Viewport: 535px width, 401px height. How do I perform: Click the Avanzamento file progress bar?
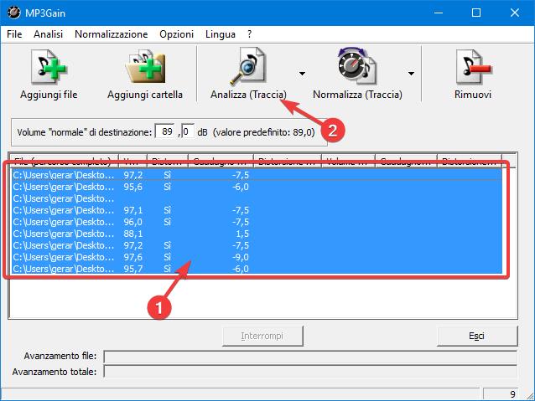[310, 357]
